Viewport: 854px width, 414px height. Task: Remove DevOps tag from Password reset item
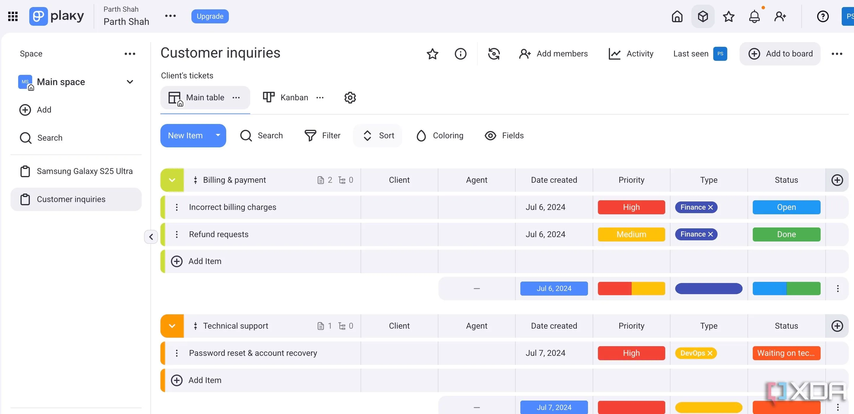click(x=710, y=353)
